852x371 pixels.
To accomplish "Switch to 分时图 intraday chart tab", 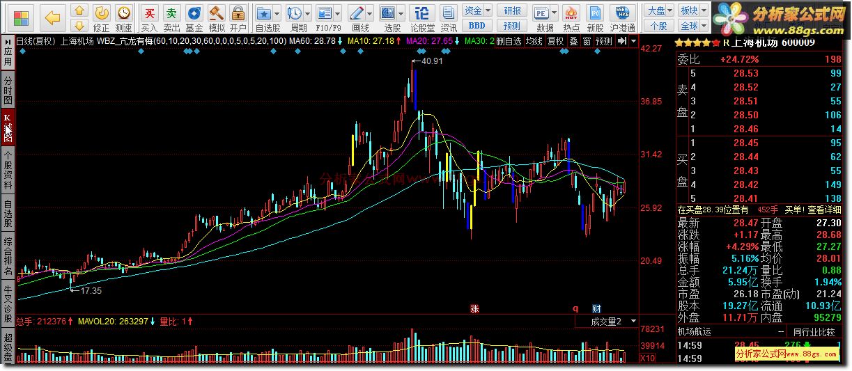I will tap(8, 89).
